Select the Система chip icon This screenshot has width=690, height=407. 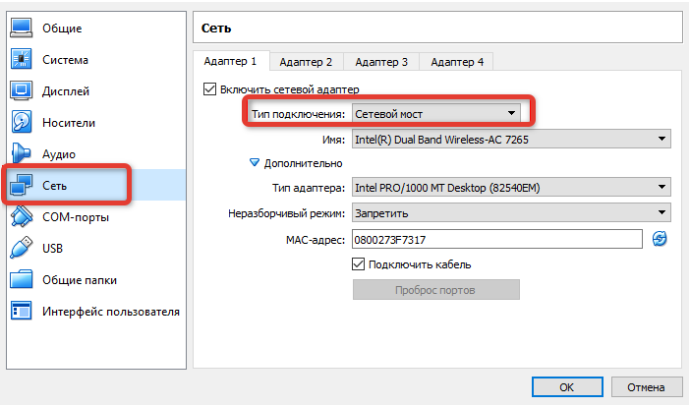tap(23, 60)
